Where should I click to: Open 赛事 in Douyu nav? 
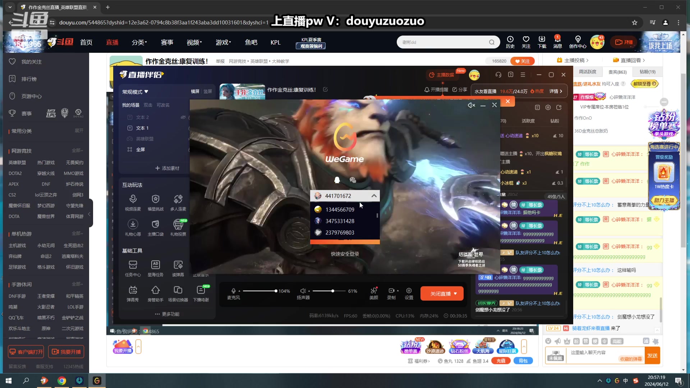(x=167, y=42)
